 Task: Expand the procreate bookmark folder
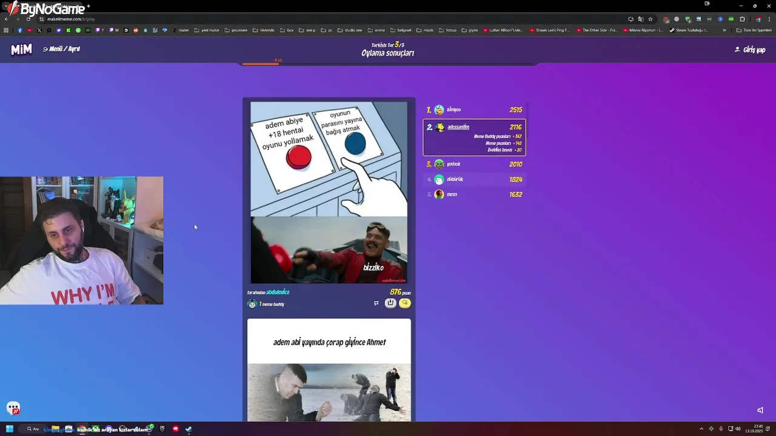coord(236,30)
